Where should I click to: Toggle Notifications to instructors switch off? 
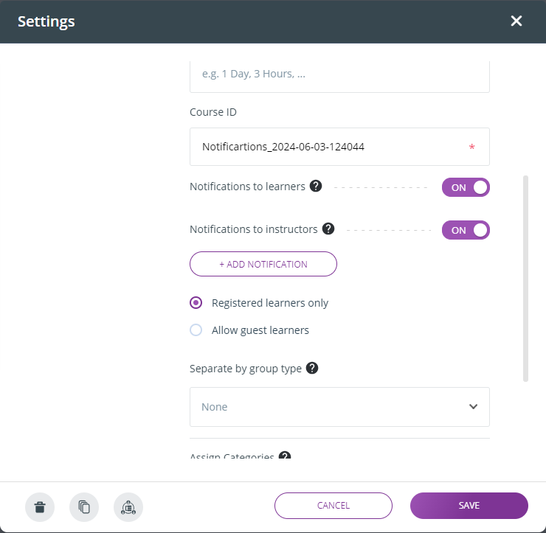(466, 230)
